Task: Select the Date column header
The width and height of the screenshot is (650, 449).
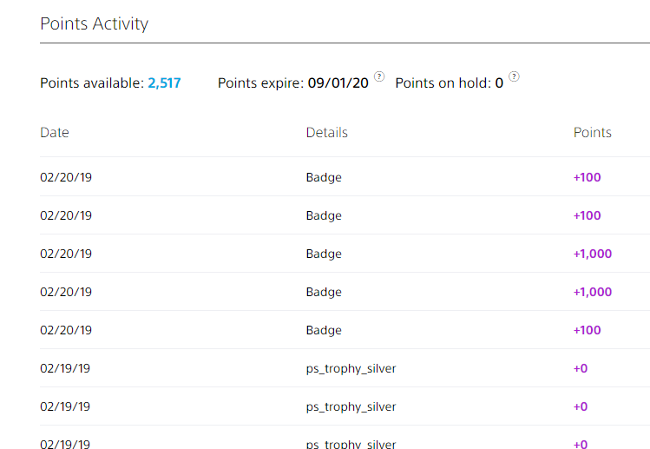Action: tap(55, 132)
